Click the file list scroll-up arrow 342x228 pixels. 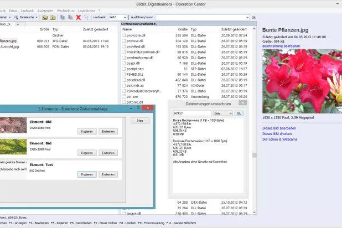point(255,29)
